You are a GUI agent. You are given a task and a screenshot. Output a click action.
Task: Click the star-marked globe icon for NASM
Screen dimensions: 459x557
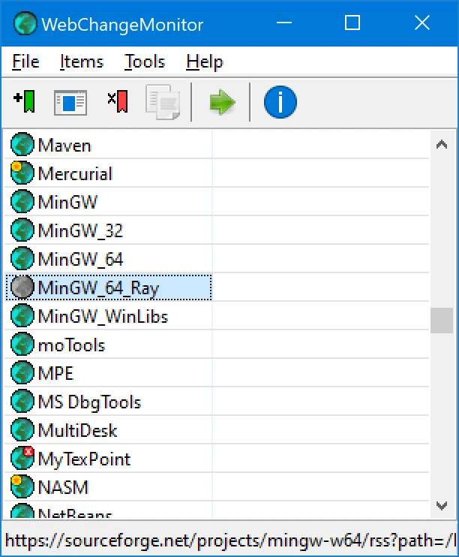(x=22, y=486)
